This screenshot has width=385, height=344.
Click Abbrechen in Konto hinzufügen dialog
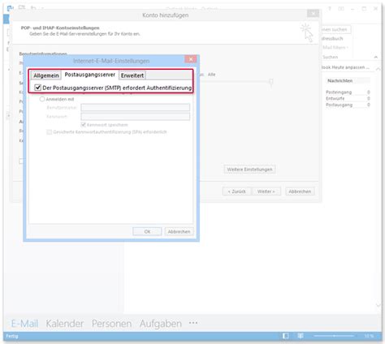point(300,191)
